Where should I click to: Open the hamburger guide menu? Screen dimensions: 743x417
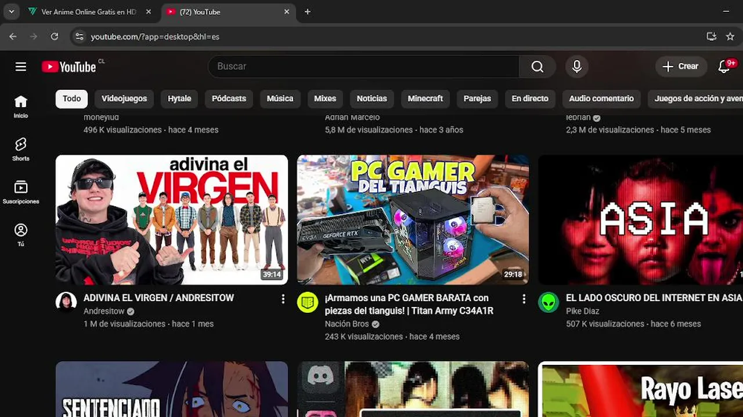tap(21, 67)
